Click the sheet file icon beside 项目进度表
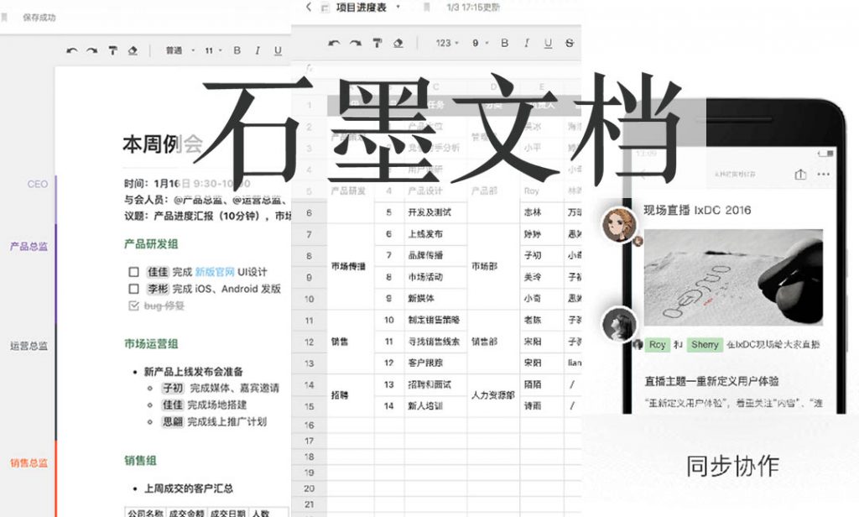This screenshot has width=859, height=517. coord(325,8)
